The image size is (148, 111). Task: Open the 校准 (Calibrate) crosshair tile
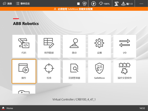point(49,71)
